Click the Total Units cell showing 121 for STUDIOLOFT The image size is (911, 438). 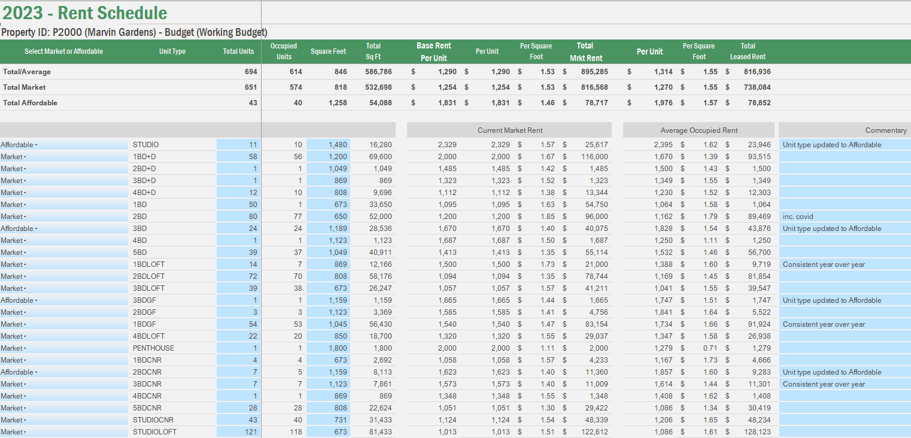239,431
